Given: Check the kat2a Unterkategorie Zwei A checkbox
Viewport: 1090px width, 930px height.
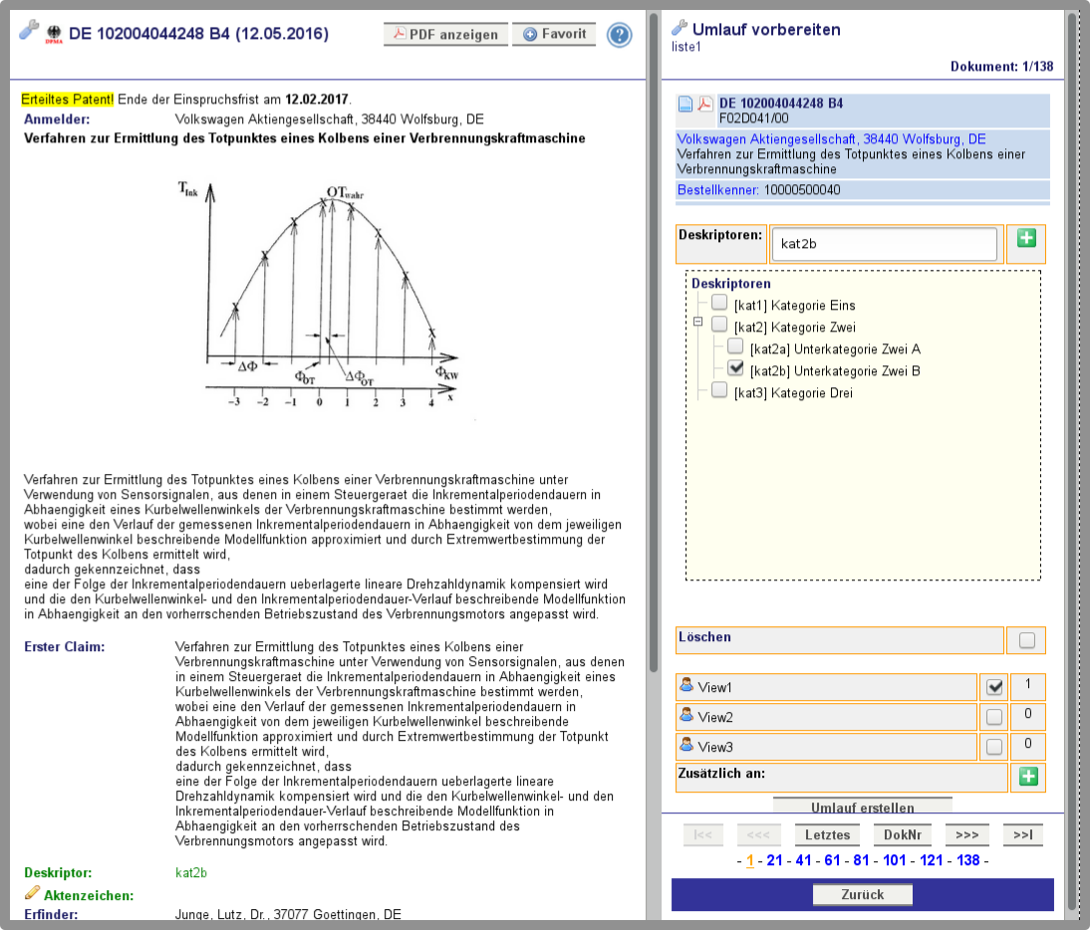Looking at the screenshot, I should click(735, 346).
